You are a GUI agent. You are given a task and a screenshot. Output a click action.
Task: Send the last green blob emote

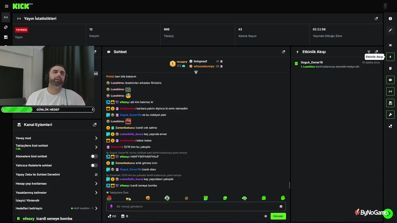[283, 198]
